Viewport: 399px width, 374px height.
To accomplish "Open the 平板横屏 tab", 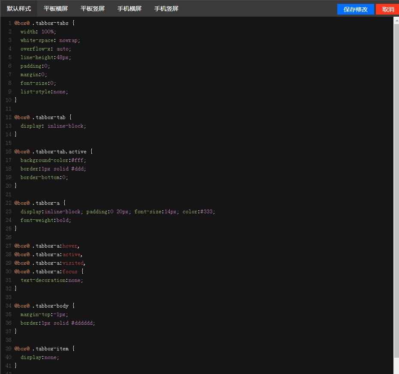I will [56, 9].
